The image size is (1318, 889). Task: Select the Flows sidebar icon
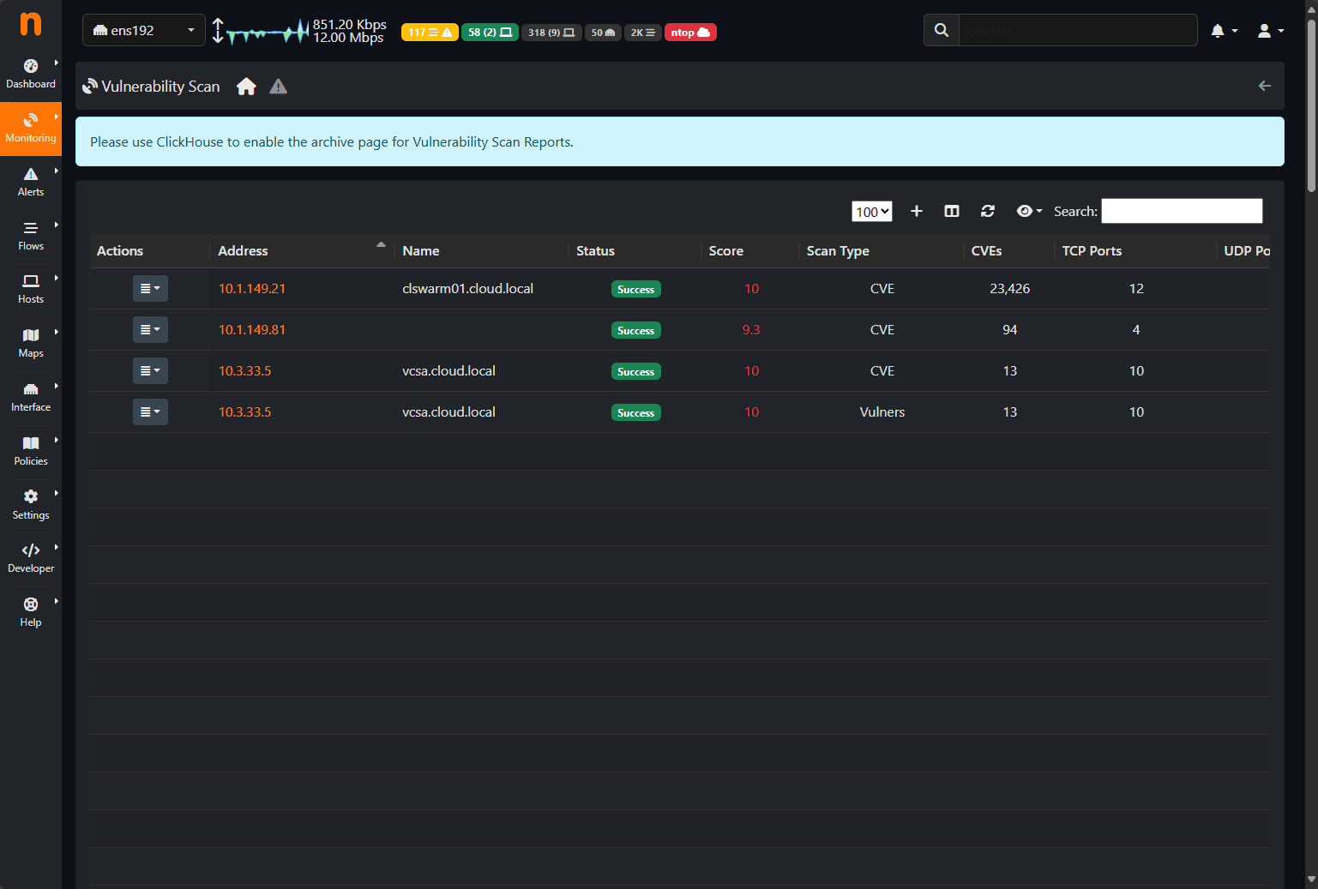[31, 236]
